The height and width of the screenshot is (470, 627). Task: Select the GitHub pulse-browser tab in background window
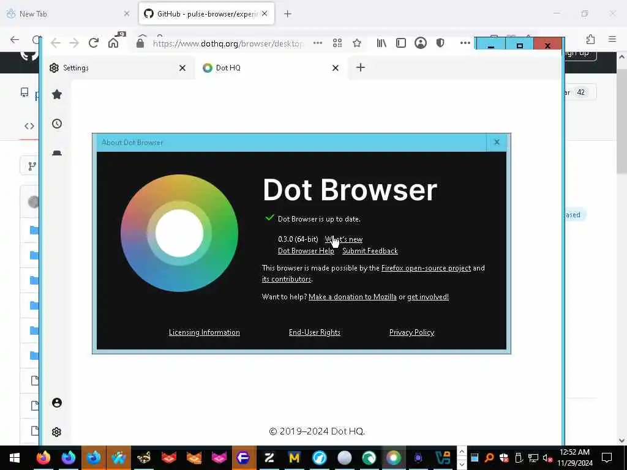[x=207, y=14]
